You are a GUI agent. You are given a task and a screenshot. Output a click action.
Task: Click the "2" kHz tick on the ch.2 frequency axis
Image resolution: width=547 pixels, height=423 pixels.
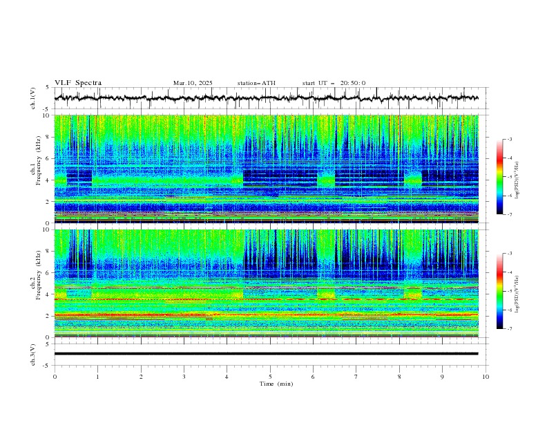point(48,316)
